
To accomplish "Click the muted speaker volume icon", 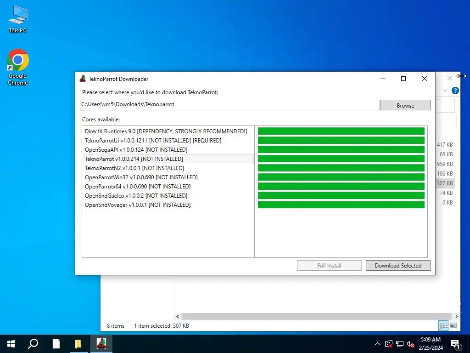I will (411, 344).
